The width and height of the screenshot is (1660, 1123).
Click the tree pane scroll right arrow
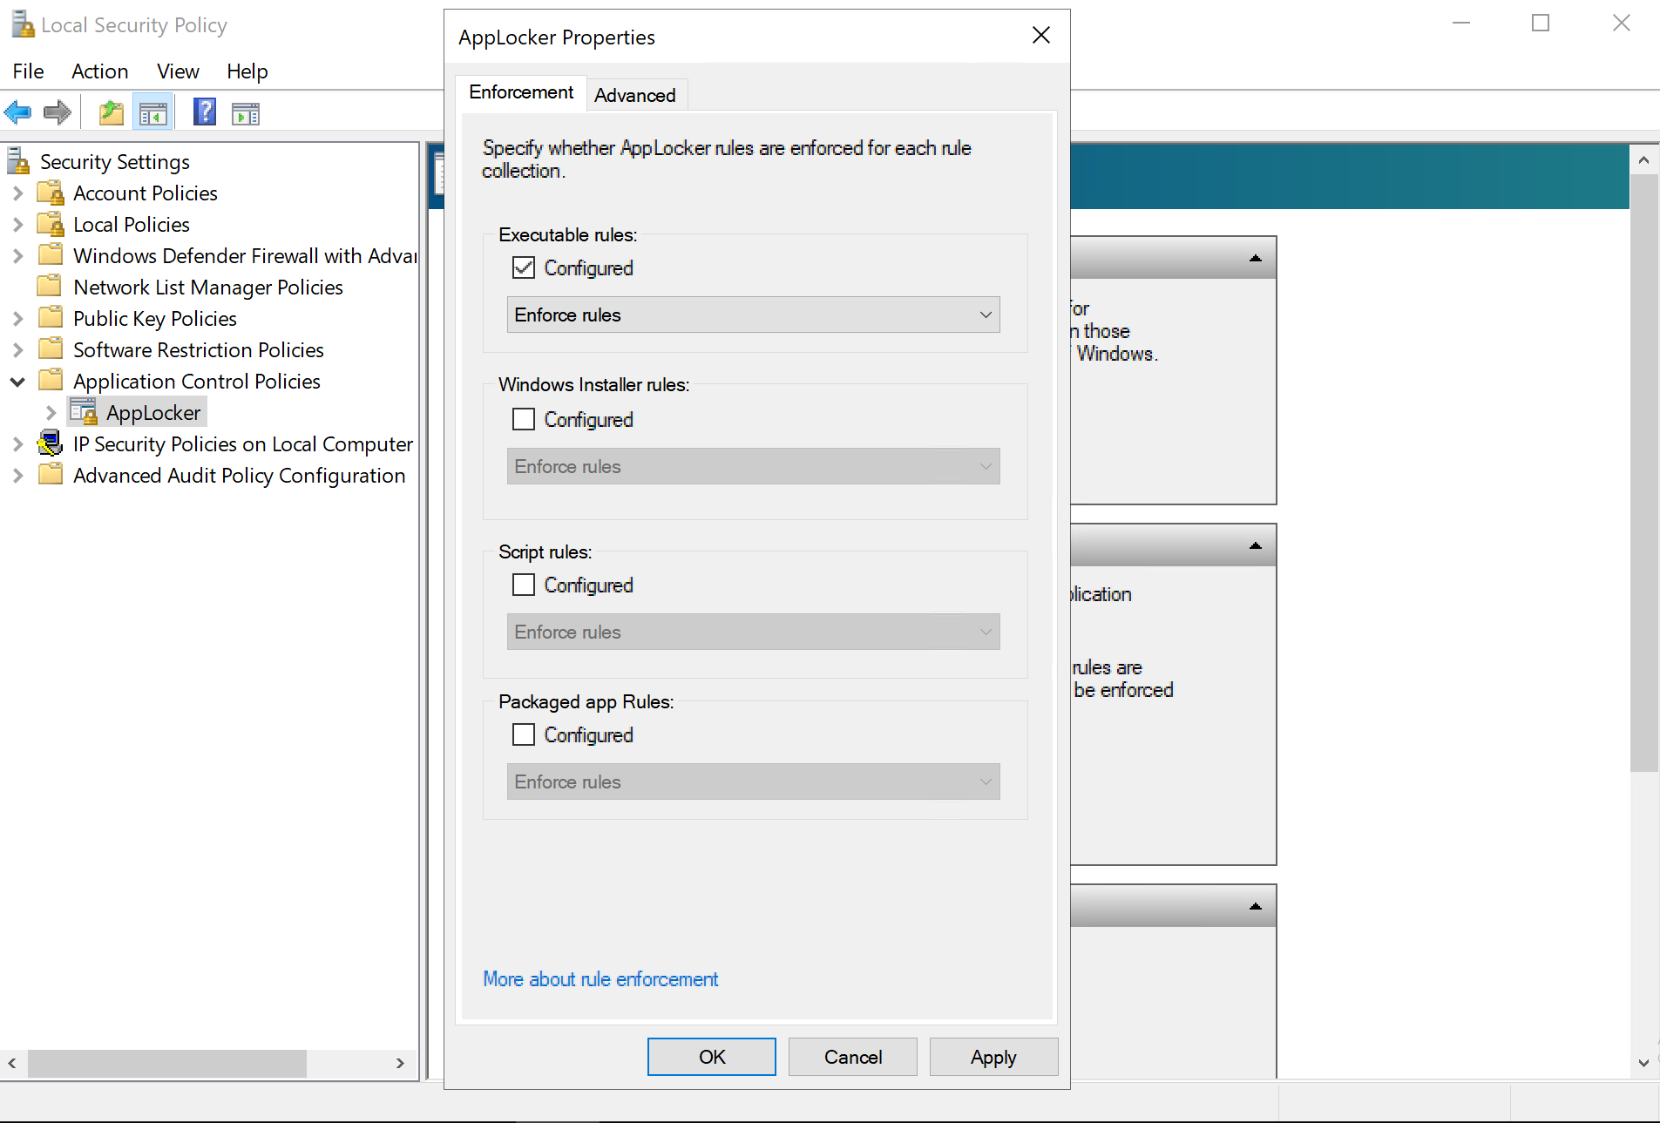click(399, 1063)
